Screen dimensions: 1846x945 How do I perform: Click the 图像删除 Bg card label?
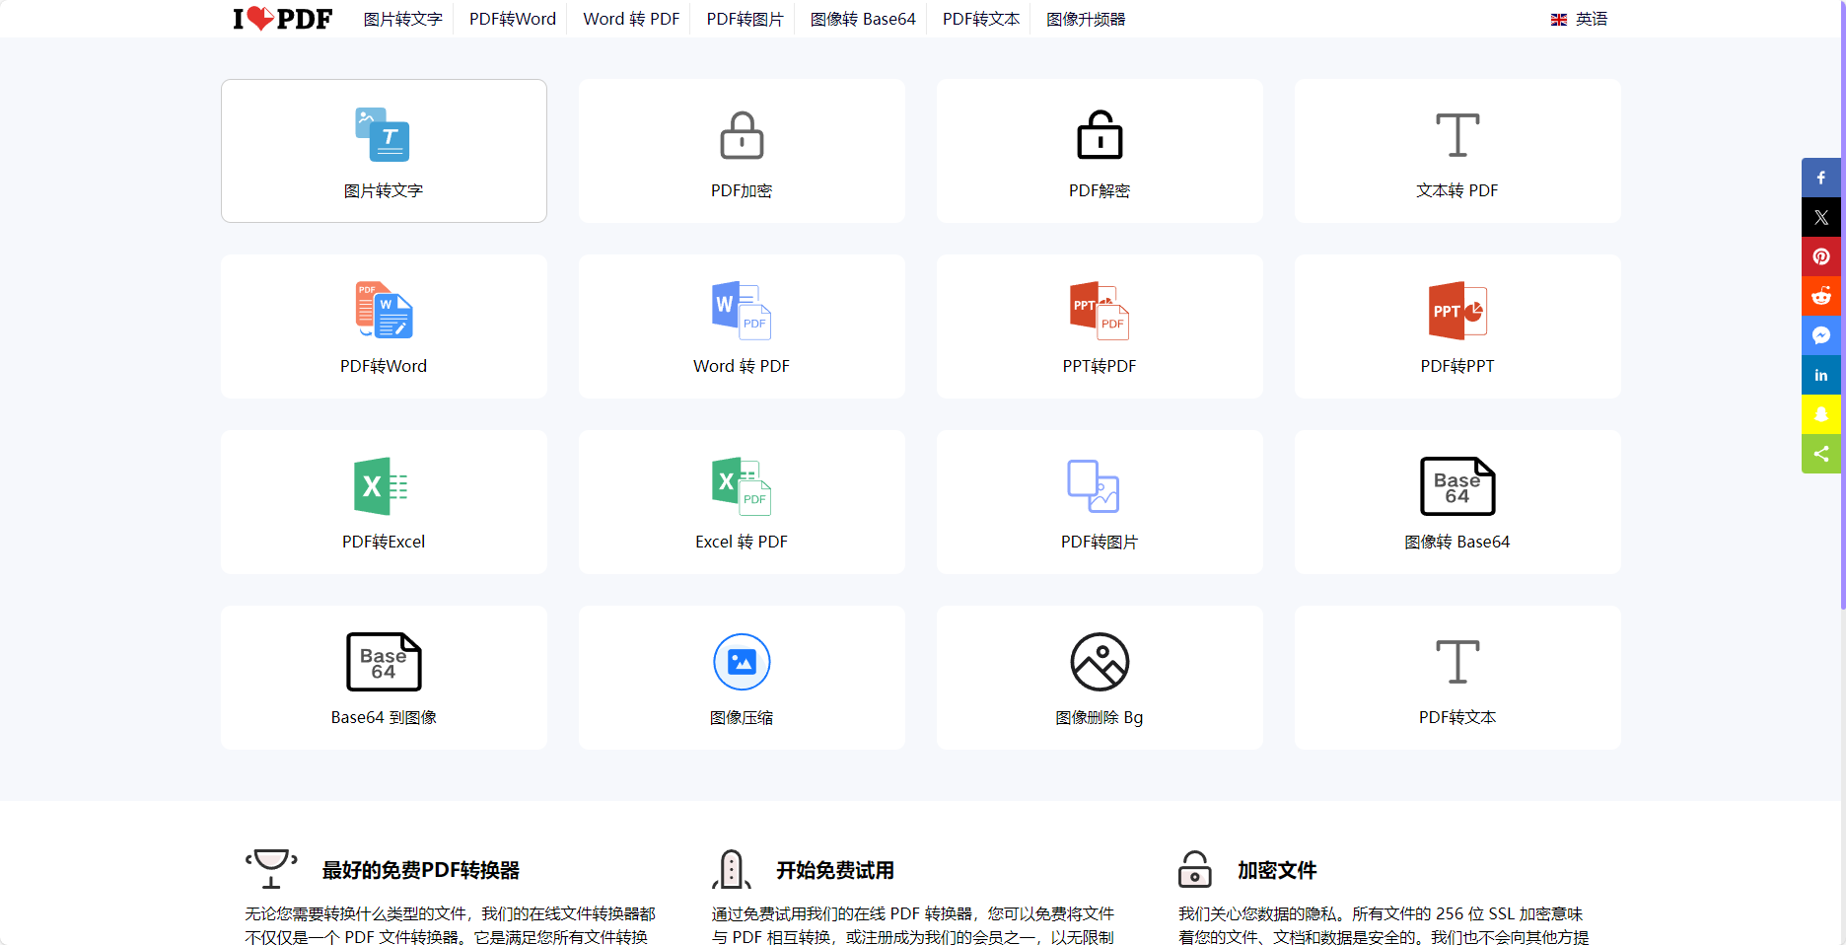(1100, 717)
